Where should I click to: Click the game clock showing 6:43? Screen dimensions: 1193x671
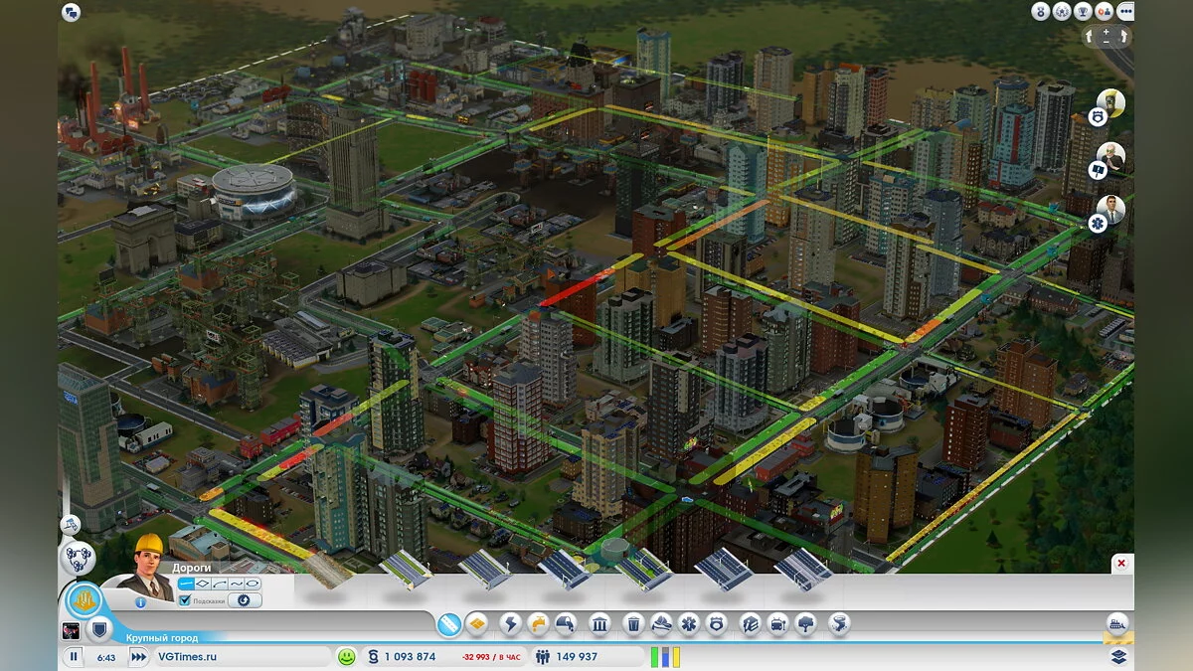point(106,657)
